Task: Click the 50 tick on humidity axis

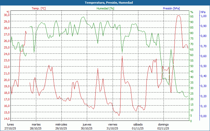Action: (192, 66)
